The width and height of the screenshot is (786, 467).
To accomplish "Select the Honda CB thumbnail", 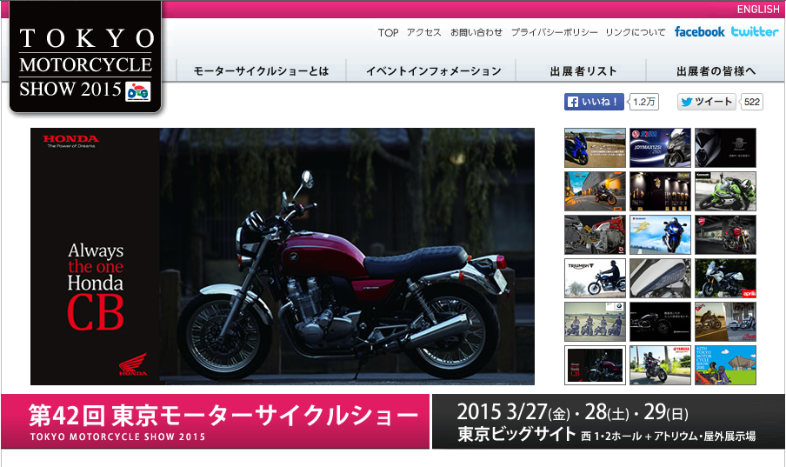I will click(595, 365).
